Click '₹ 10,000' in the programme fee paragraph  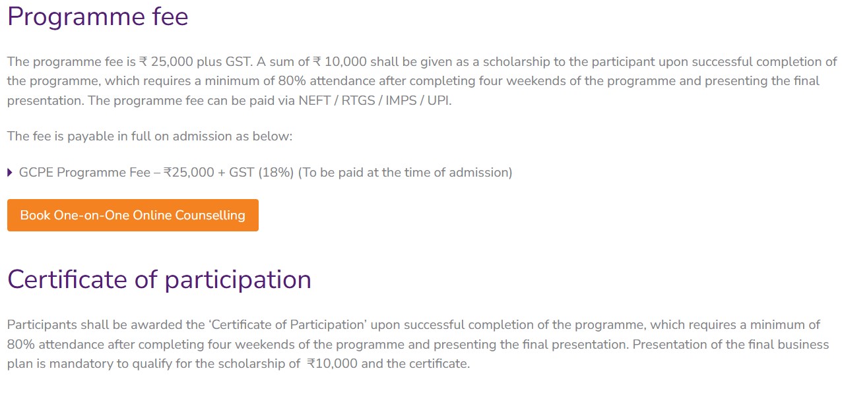(339, 62)
